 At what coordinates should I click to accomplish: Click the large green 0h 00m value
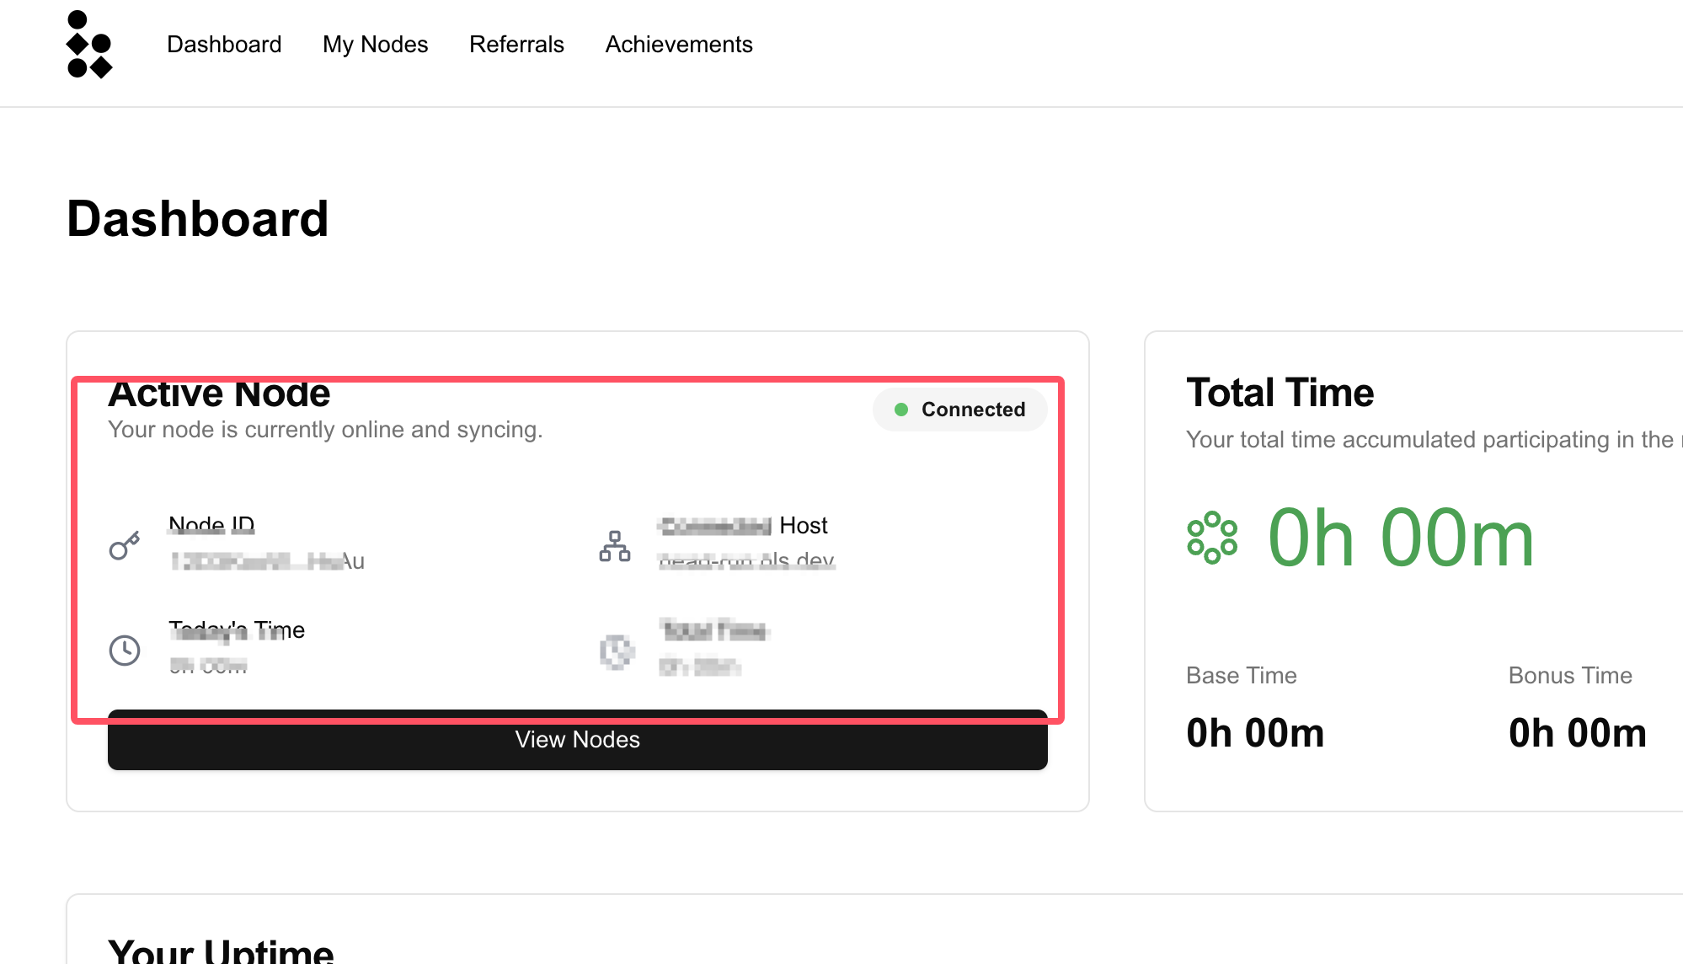pos(1401,538)
